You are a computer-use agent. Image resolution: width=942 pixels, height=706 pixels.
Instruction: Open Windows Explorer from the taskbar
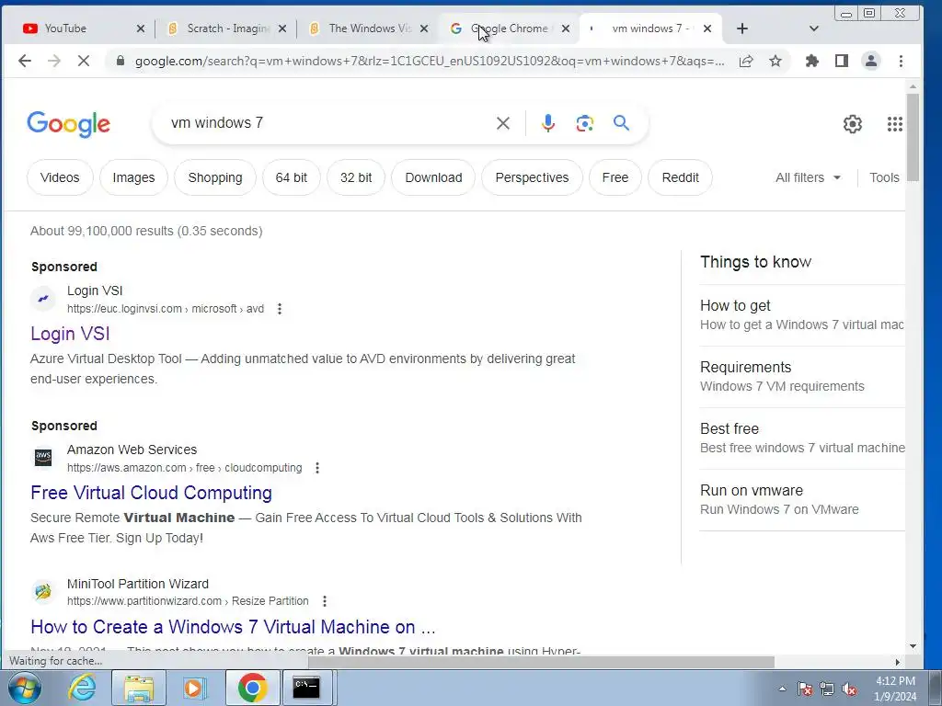coord(139,688)
